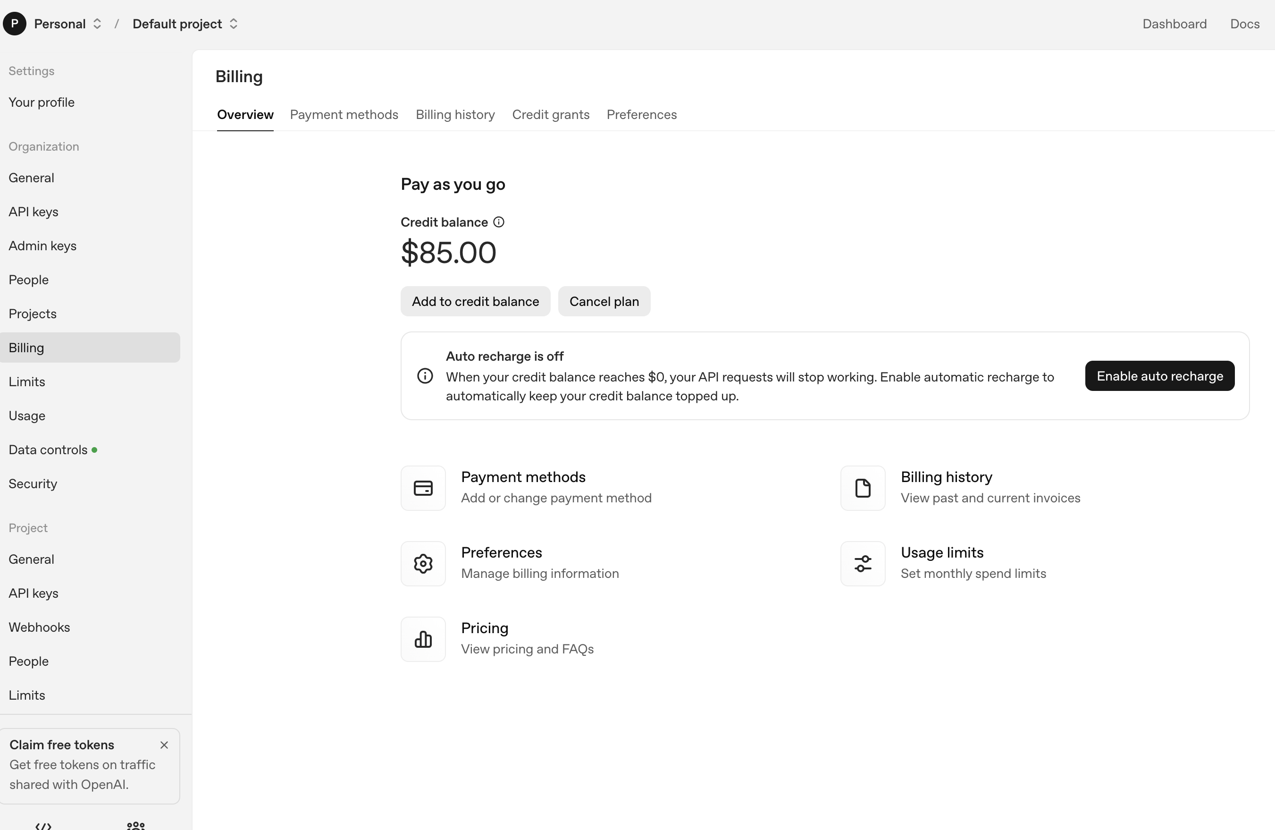Open the Default project dropdown
The width and height of the screenshot is (1275, 830).
pyautogui.click(x=185, y=24)
